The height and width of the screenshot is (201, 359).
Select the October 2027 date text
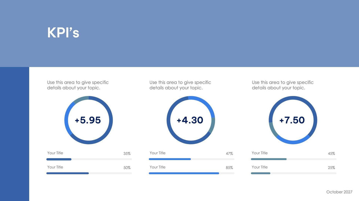[x=339, y=192]
